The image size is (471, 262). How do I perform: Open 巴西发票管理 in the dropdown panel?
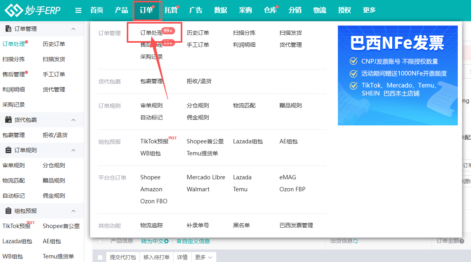[296, 225]
